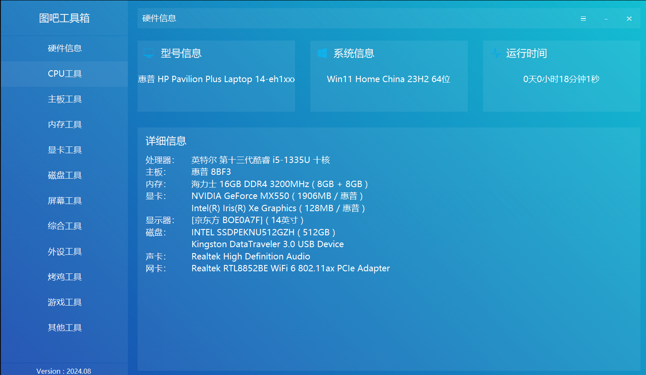646x375 pixels.
Task: Open the 综合工具 section
Action: 64,226
